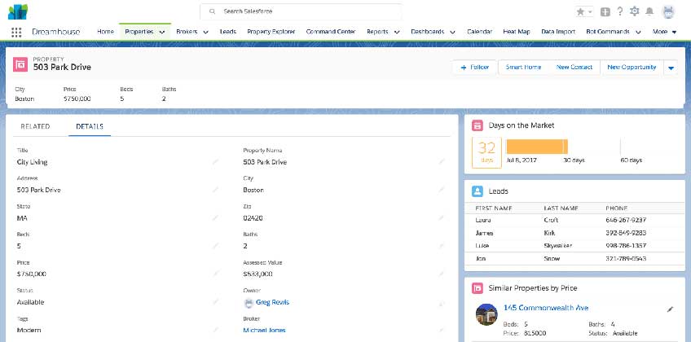Open the Calendar tab

click(479, 32)
